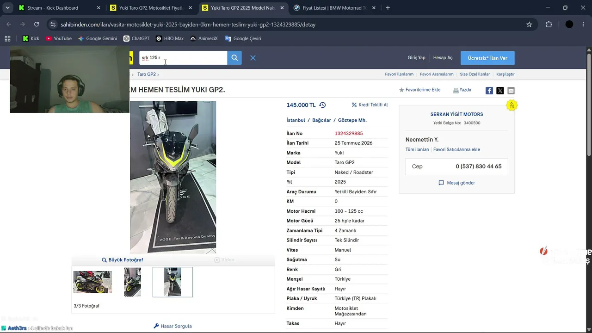
Task: Click the listing number 1324329885
Action: (349, 134)
